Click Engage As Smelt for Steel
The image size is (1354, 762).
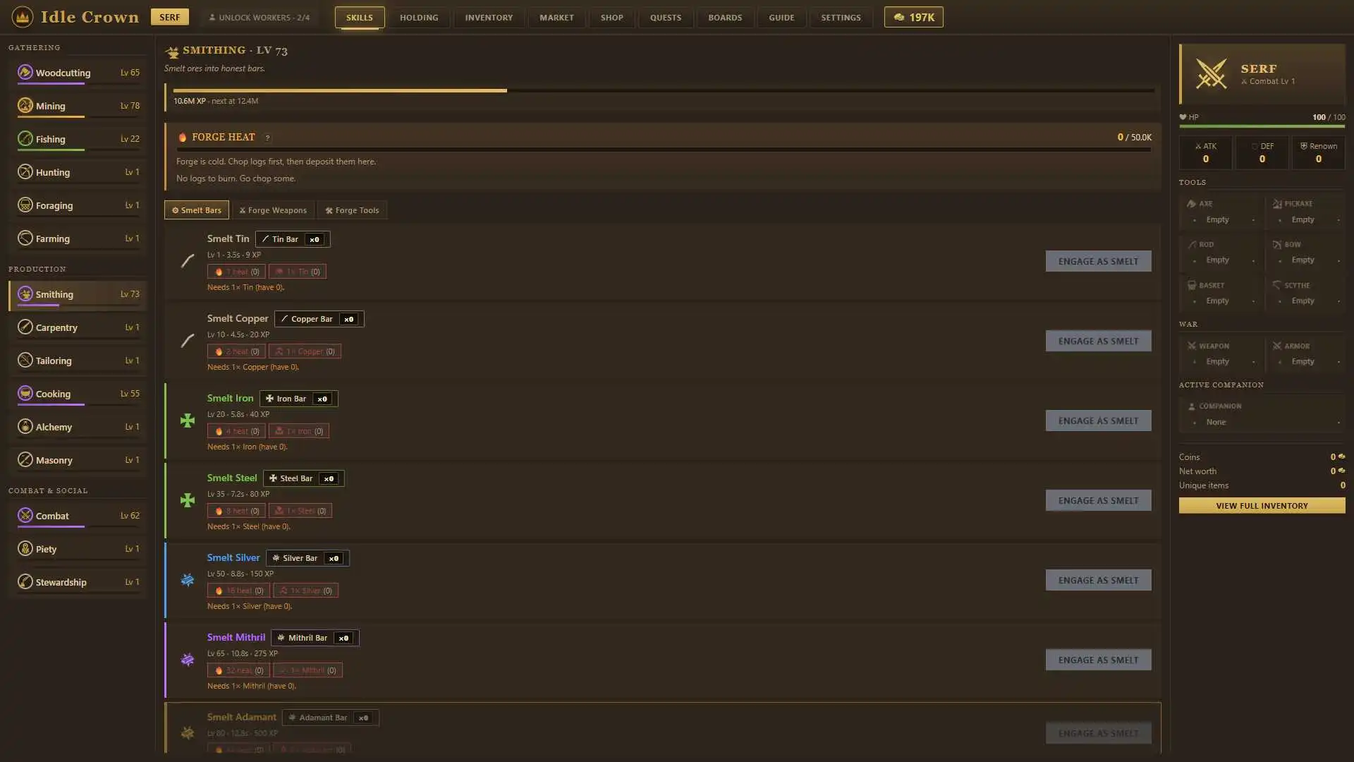click(x=1098, y=500)
